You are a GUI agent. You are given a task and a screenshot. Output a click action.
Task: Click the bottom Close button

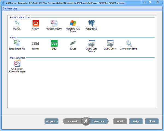(x=152, y=121)
